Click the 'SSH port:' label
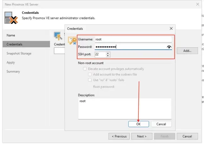The width and height of the screenshot is (204, 145). pos(84,54)
